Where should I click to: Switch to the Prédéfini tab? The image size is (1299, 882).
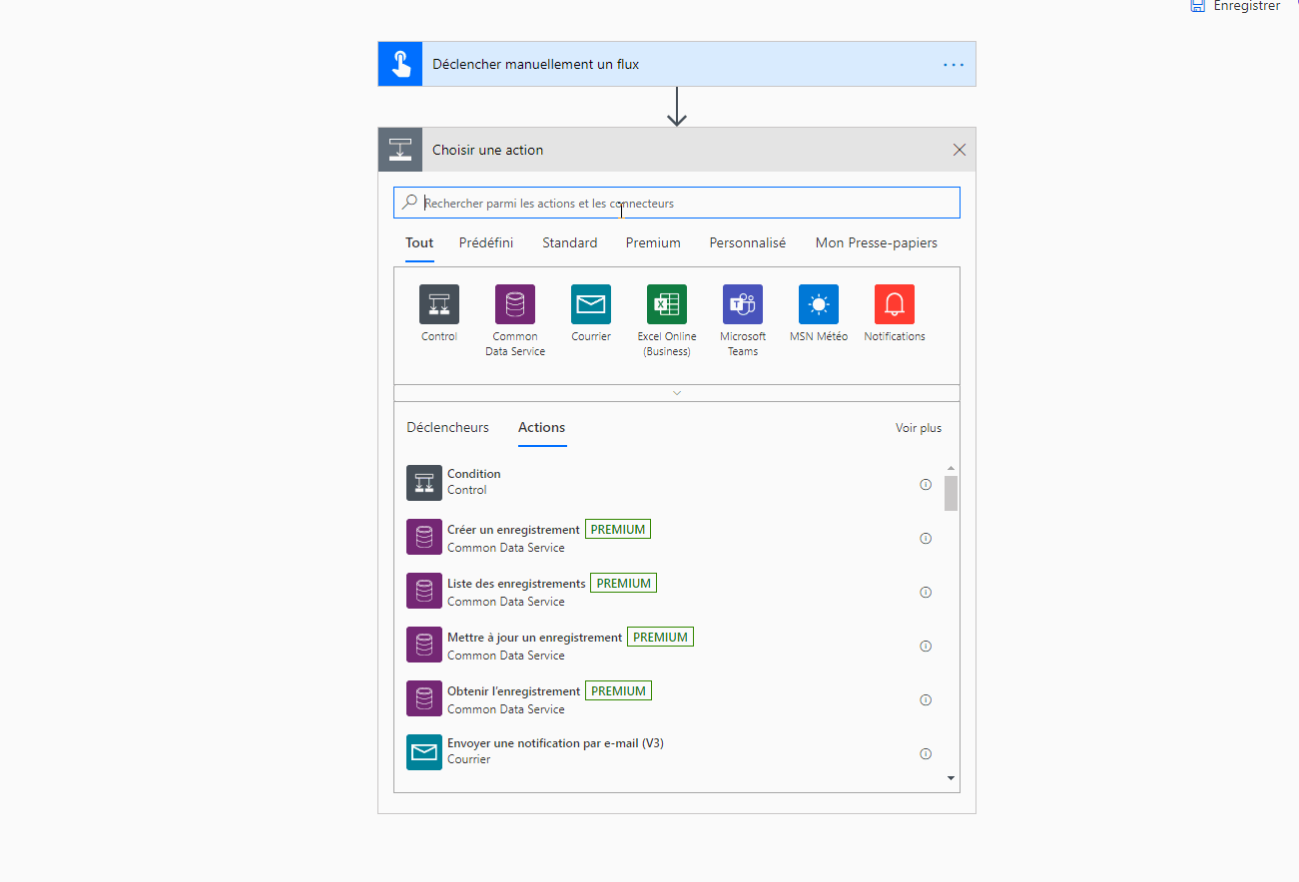point(486,242)
